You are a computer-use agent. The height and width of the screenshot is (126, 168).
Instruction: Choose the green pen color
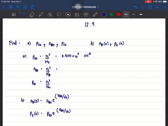111,14
